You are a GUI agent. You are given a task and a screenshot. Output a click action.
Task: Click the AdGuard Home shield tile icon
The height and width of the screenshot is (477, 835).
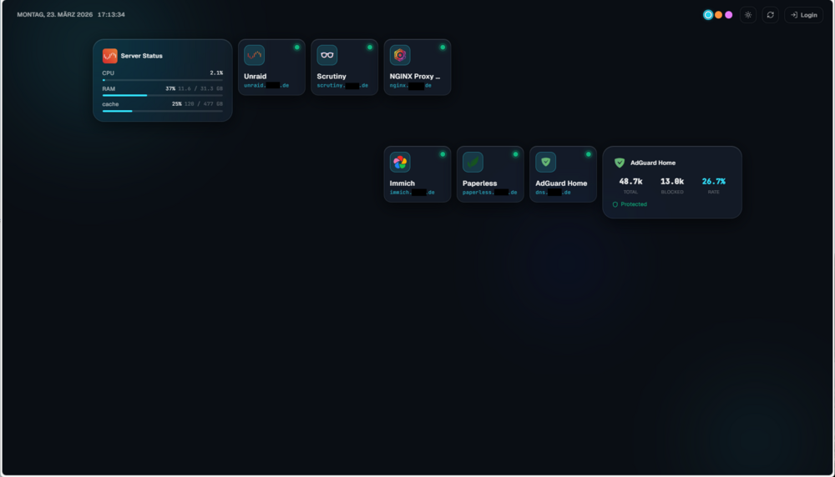546,162
